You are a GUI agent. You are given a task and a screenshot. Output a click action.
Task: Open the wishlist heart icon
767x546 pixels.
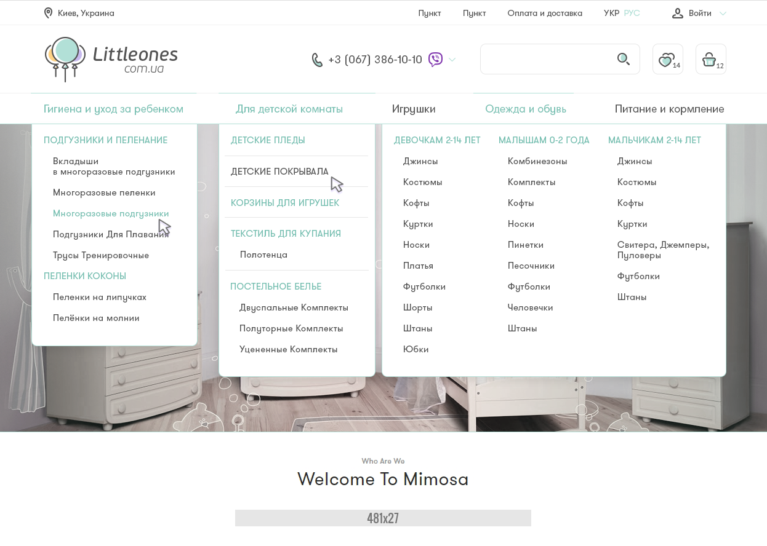pos(666,60)
